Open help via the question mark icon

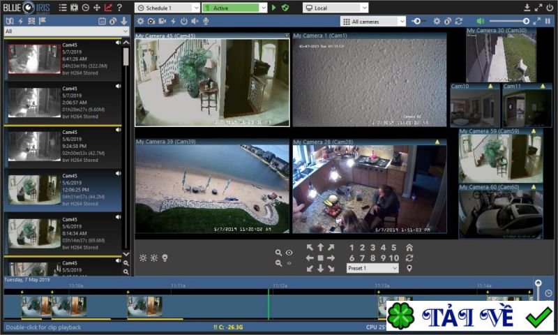(119, 8)
